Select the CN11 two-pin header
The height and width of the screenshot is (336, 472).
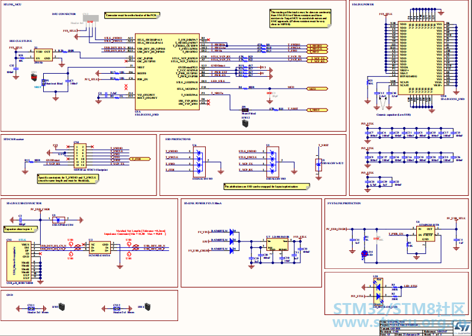click(31, 308)
